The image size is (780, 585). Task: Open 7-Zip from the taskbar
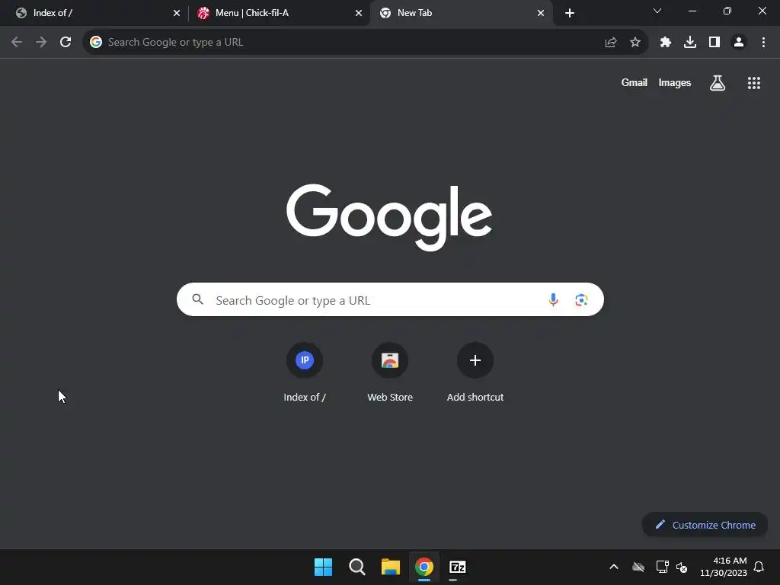[458, 567]
